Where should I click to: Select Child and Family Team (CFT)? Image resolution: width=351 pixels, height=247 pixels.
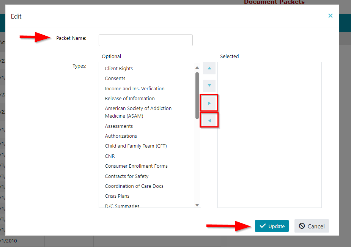(136, 146)
